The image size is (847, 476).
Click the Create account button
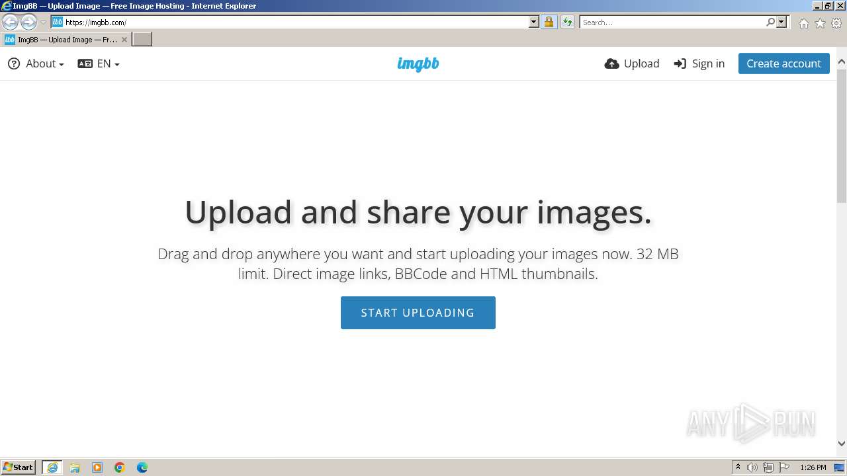point(783,63)
